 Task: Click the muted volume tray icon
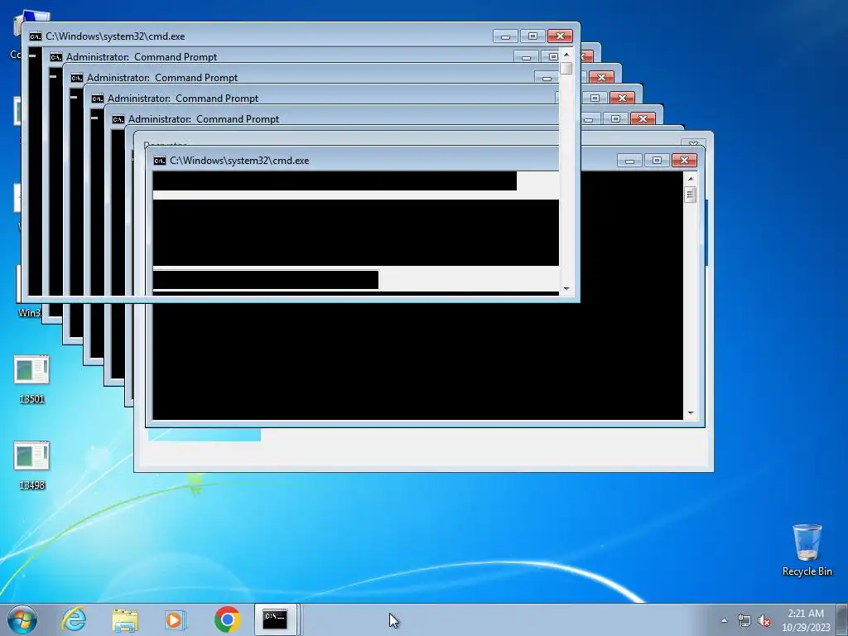pyautogui.click(x=764, y=620)
